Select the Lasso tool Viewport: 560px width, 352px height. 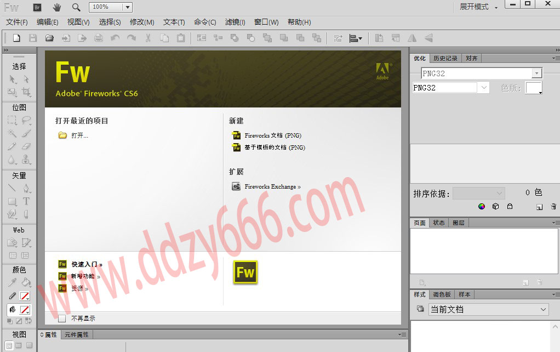pos(26,120)
